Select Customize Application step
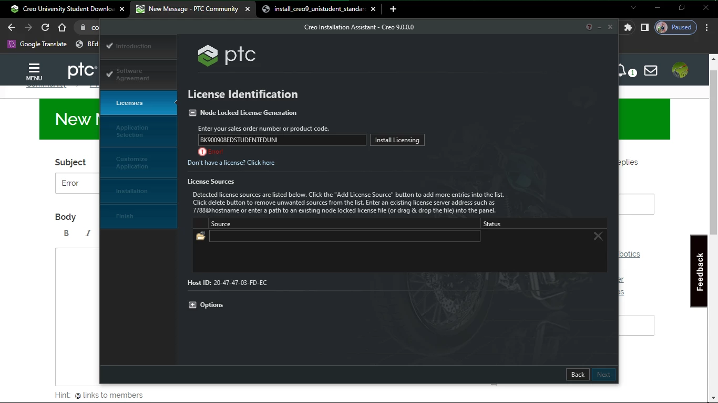Viewport: 718px width, 403px height. coord(139,163)
